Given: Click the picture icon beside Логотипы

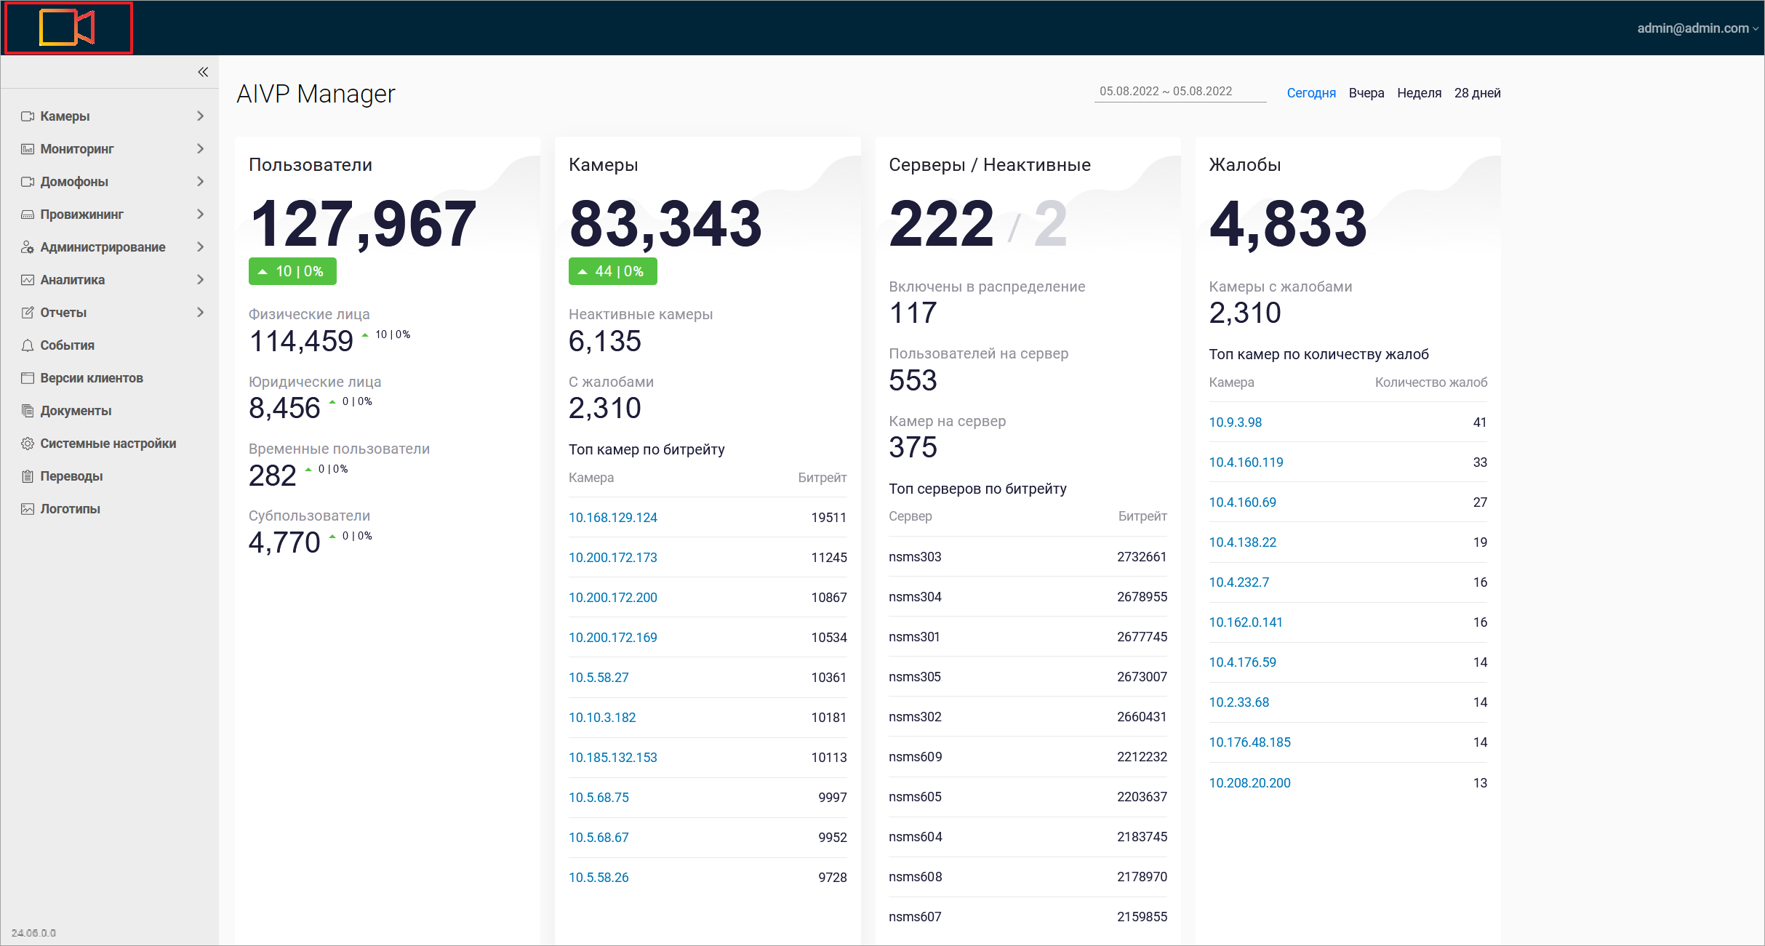Looking at the screenshot, I should click(28, 509).
